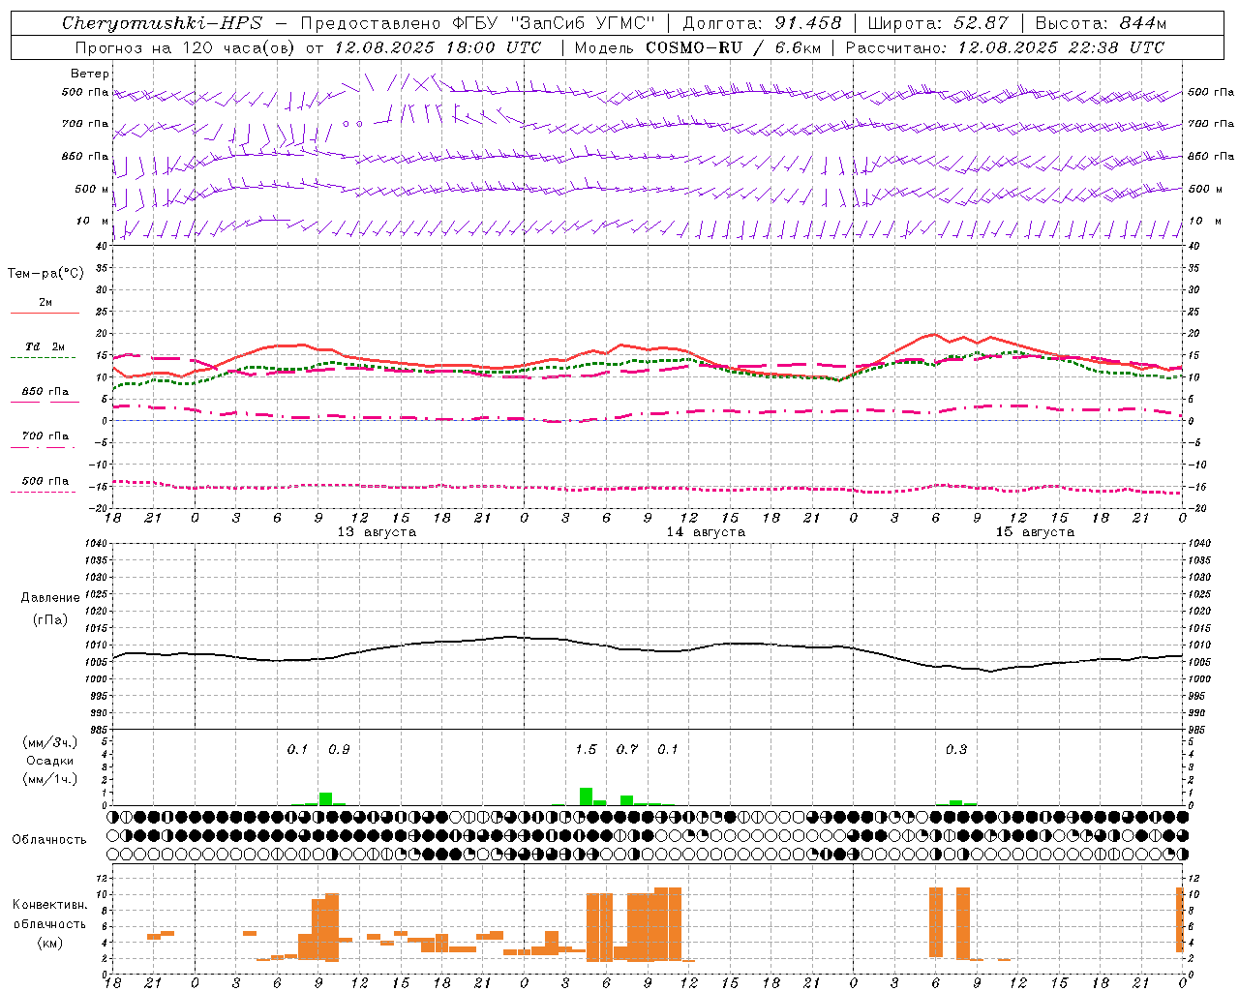Click the '(мм/1ч.)' precipitation unit label

50,779
